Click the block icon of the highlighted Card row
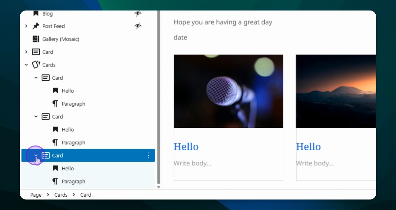This screenshot has width=396, height=210. [x=45, y=155]
